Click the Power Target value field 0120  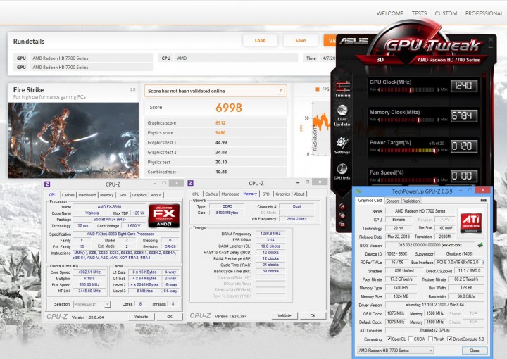point(464,146)
